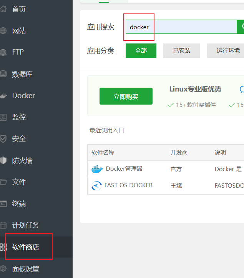Open the 面板设置 menu item
This screenshot has width=244, height=278.
26,269
